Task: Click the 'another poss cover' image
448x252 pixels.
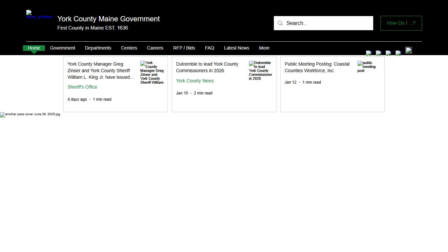Action: [30, 115]
